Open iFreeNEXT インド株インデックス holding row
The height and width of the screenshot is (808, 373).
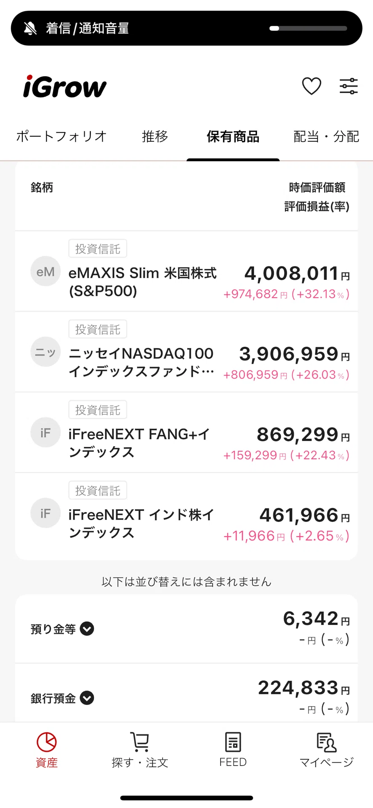point(186,516)
